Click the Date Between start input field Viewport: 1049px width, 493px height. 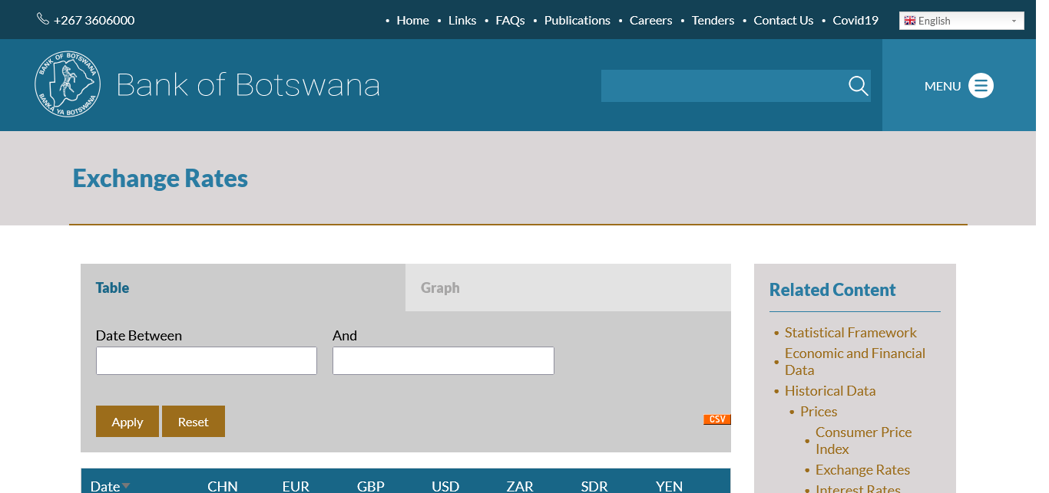[x=206, y=361]
